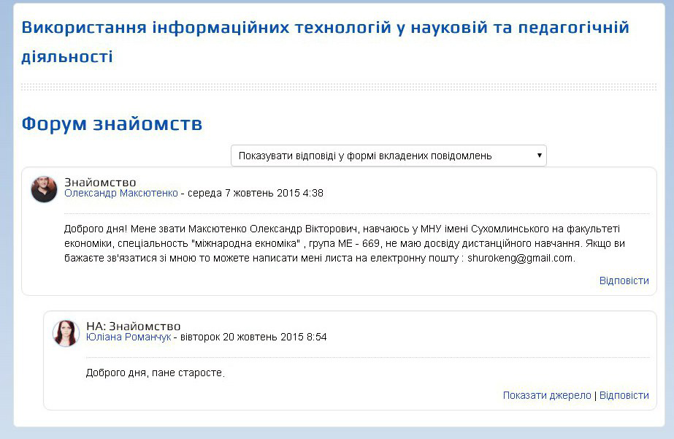Screen dimensions: 674x439
Task: Click the first post subject Знайомство
Action: pyautogui.click(x=100, y=183)
